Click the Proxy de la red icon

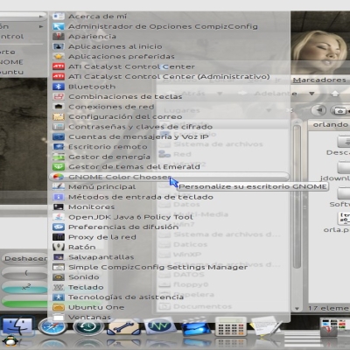[x=59, y=237]
